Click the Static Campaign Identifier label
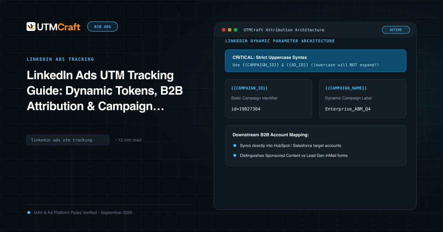The image size is (443, 232). coord(254,98)
